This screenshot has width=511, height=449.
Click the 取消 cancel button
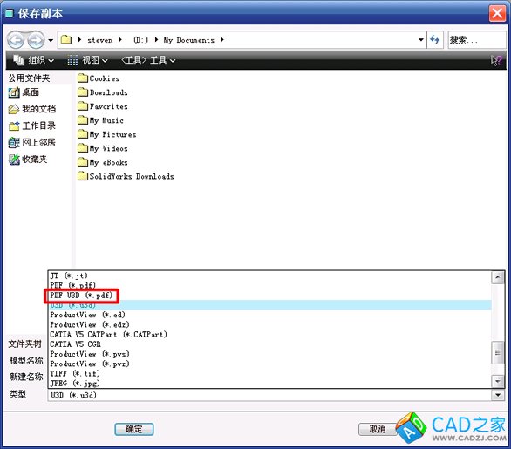click(x=378, y=429)
